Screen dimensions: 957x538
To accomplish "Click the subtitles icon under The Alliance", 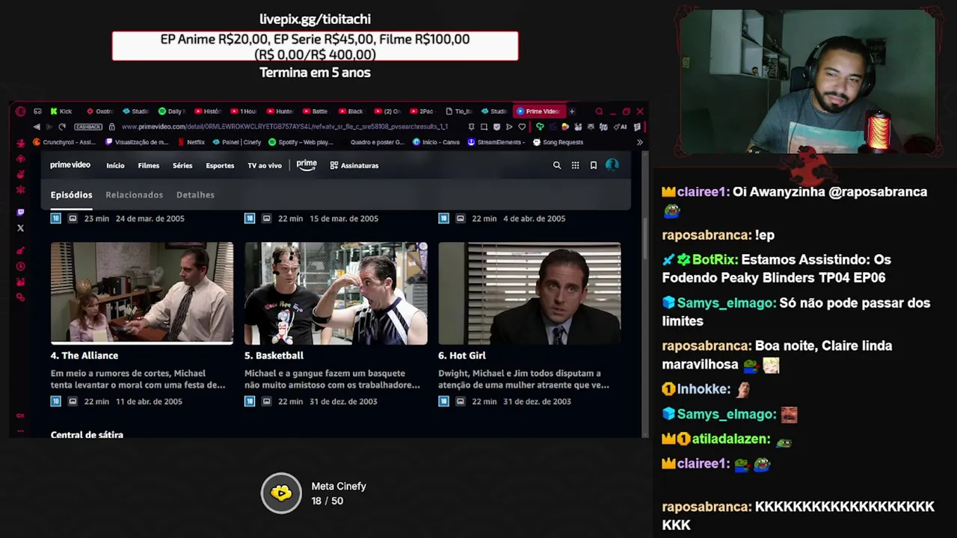I will [73, 401].
